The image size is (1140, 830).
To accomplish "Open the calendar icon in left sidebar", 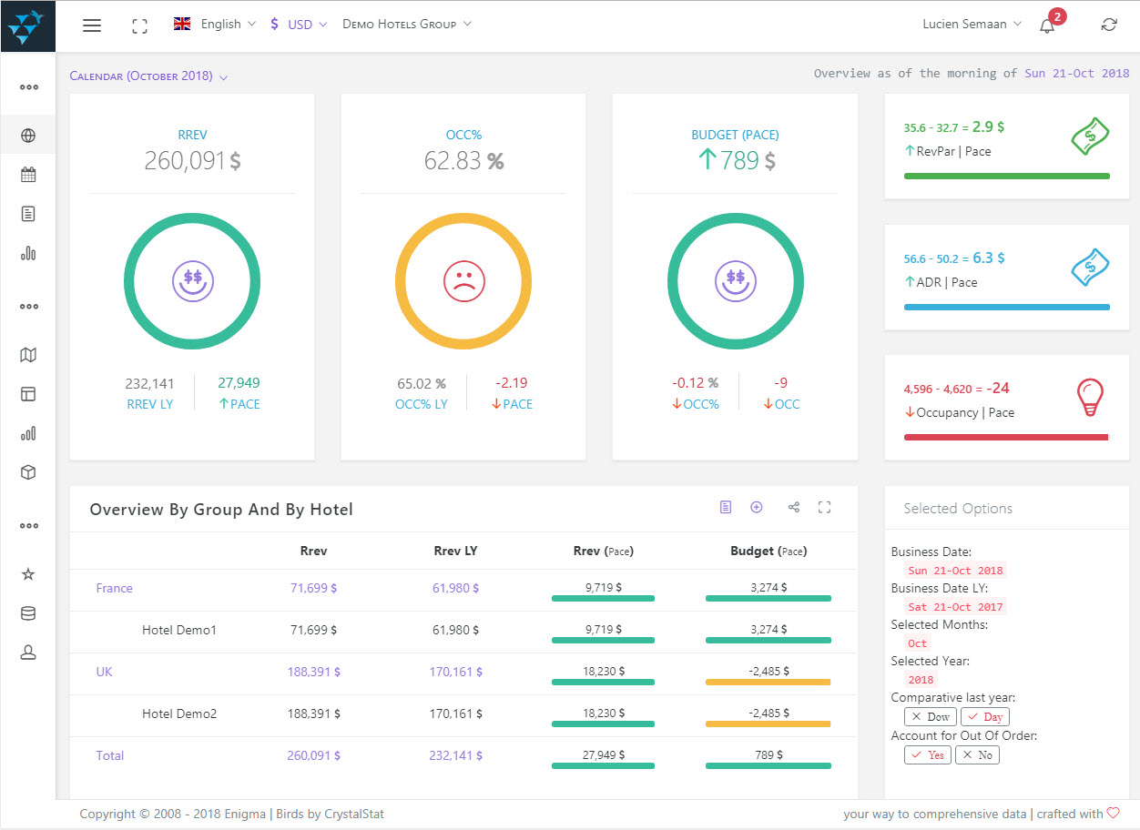I will pos(28,175).
